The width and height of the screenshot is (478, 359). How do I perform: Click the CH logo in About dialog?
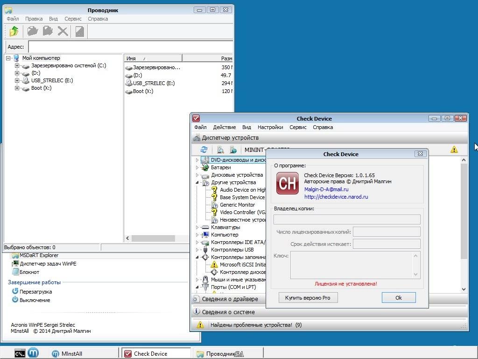coord(287,183)
